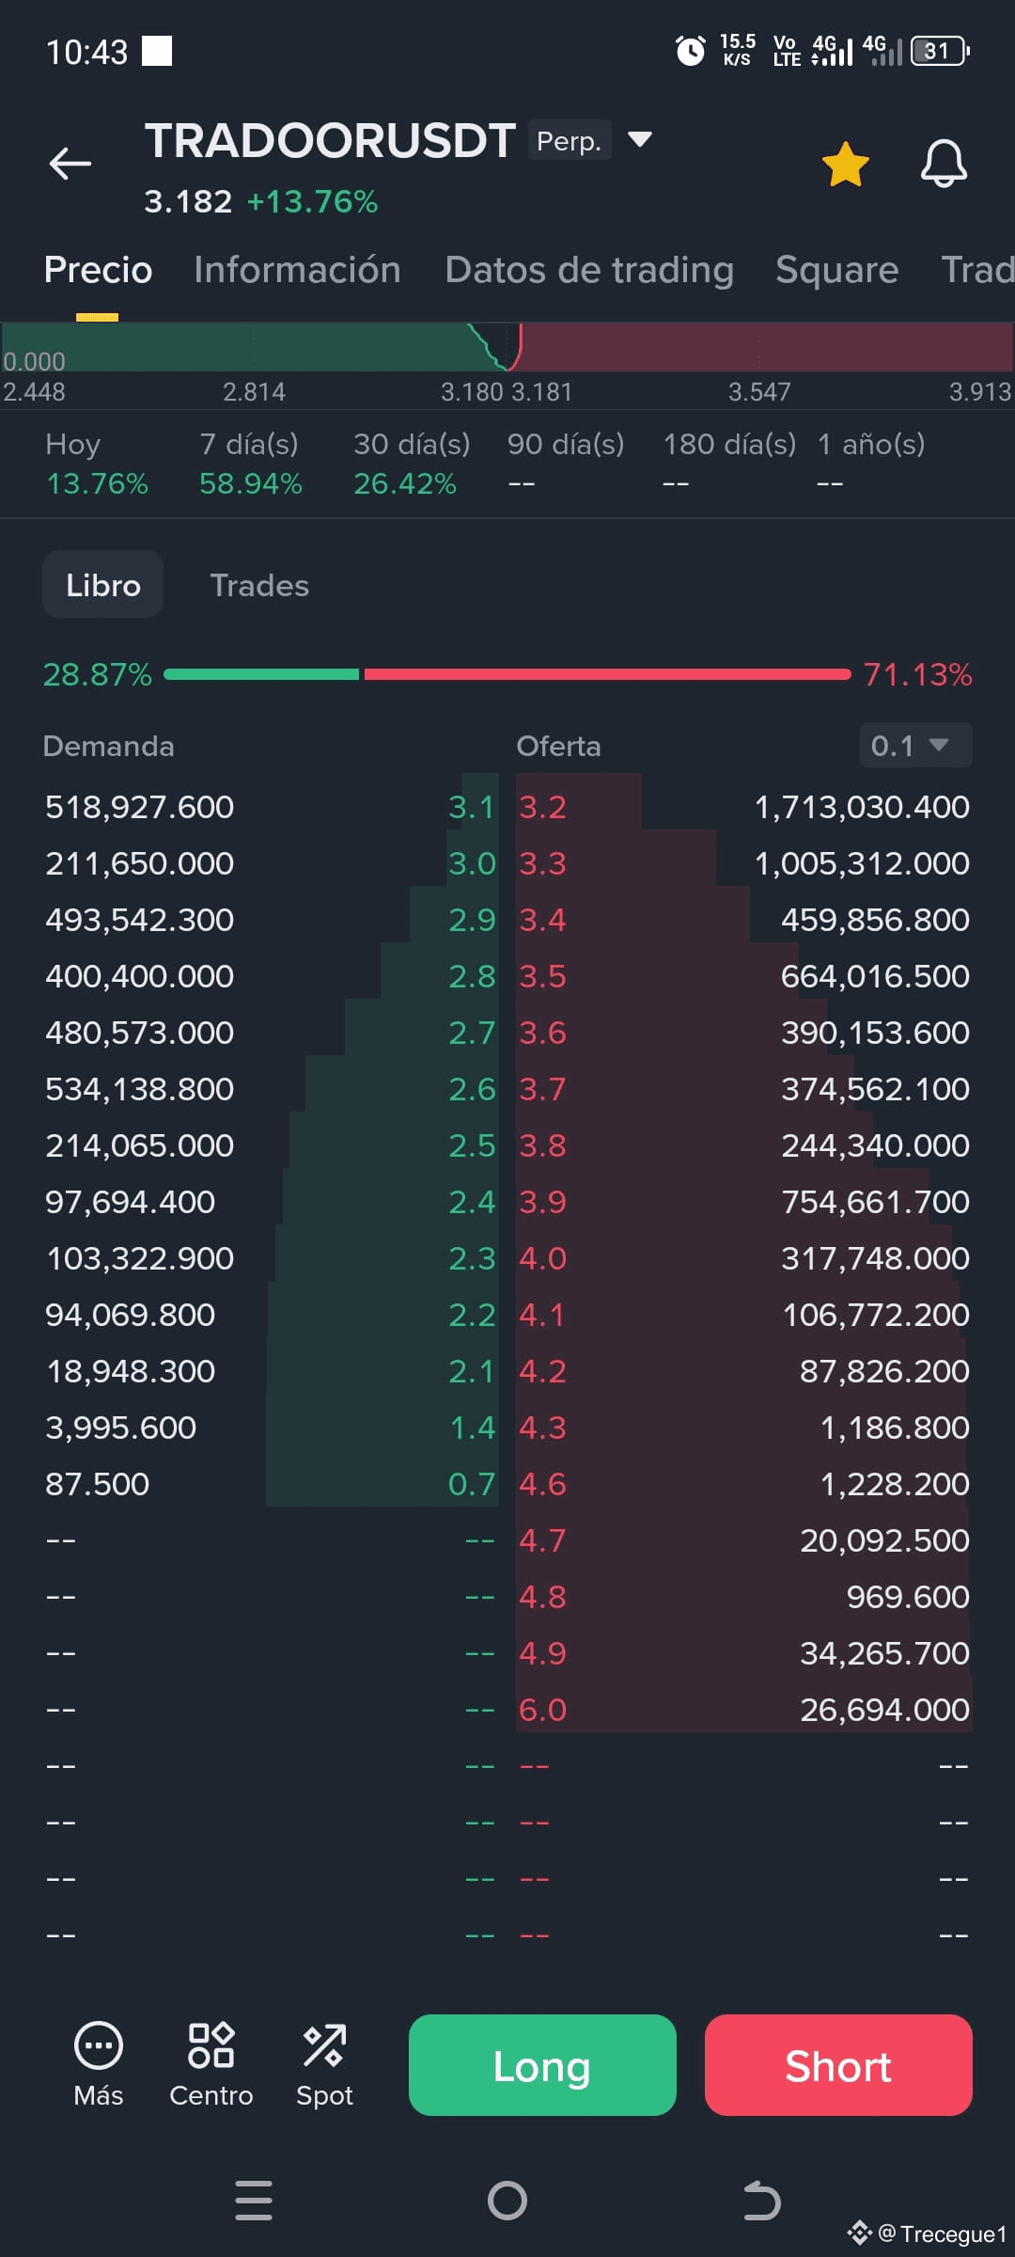The width and height of the screenshot is (1015, 2257).
Task: Tap the back arrow icon
Action: click(70, 164)
